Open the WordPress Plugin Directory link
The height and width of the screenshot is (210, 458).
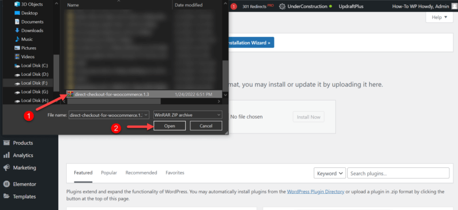316,192
